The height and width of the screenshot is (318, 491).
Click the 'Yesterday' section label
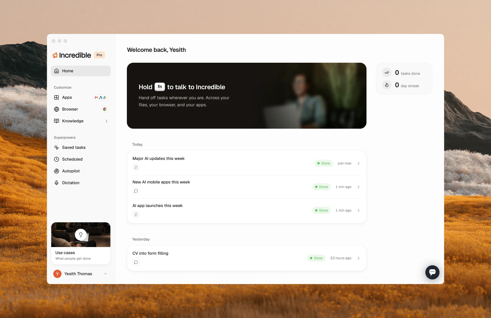[141, 239]
